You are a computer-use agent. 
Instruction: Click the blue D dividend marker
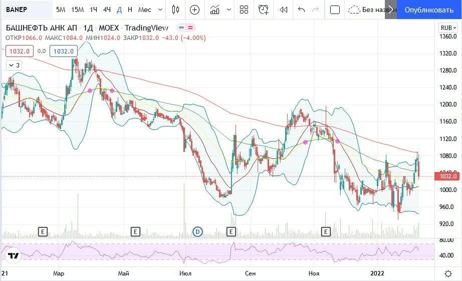197,232
